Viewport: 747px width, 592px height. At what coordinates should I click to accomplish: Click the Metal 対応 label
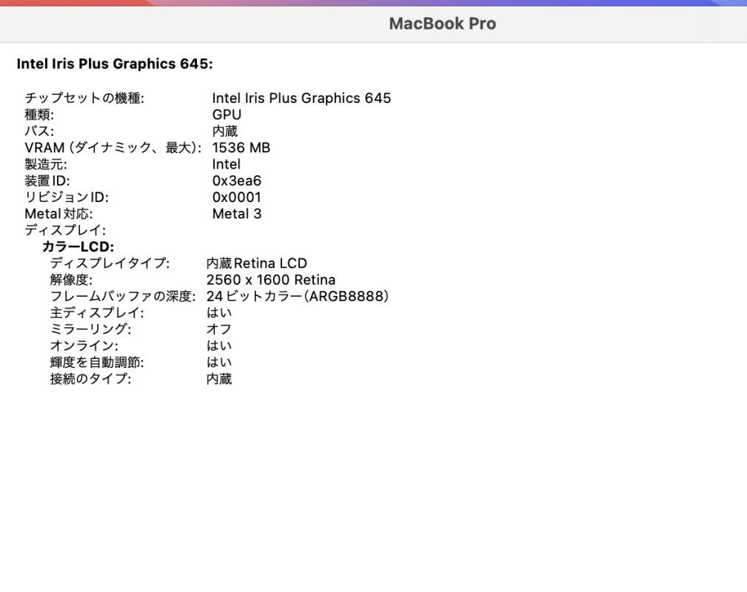point(58,214)
